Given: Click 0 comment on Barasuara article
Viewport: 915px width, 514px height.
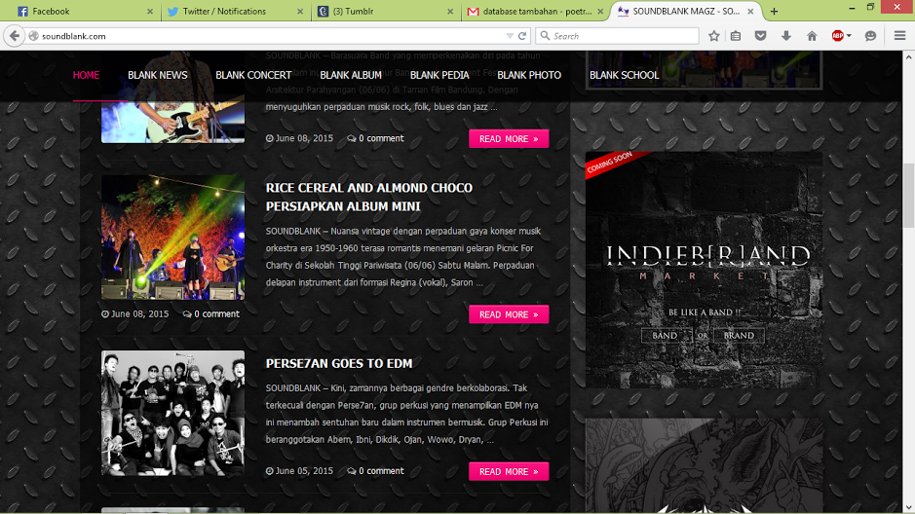Looking at the screenshot, I should pos(376,138).
